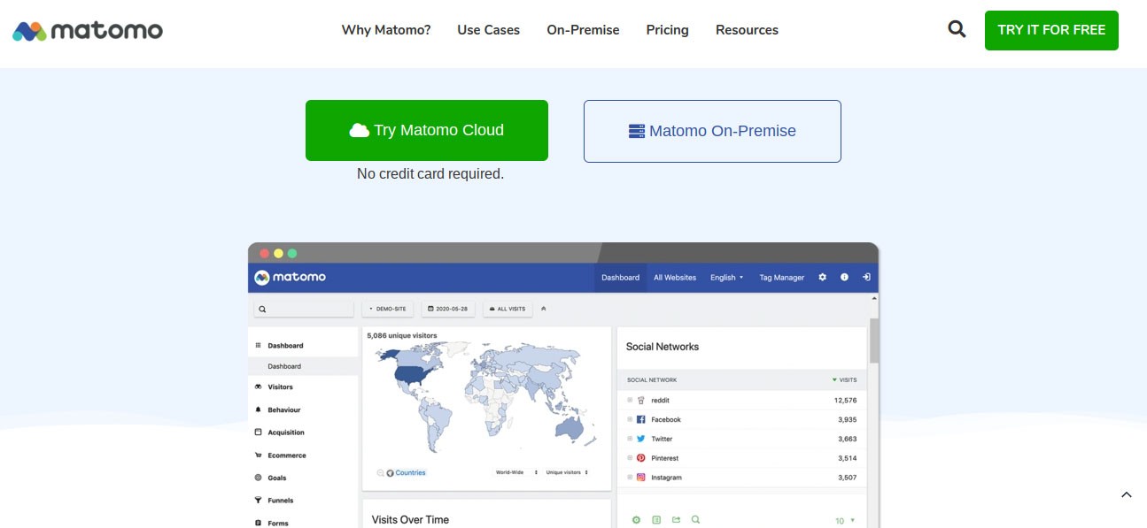
Task: Open the Pricing menu item
Action: click(x=667, y=30)
